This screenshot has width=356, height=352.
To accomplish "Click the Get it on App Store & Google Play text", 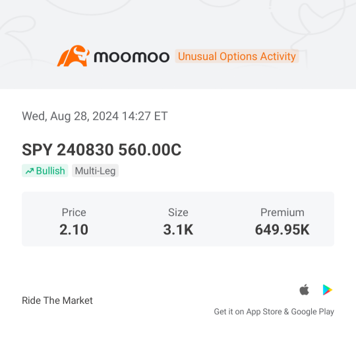I will coord(274,312).
